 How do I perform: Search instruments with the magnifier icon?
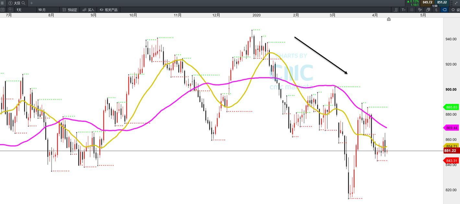(x=23, y=3)
